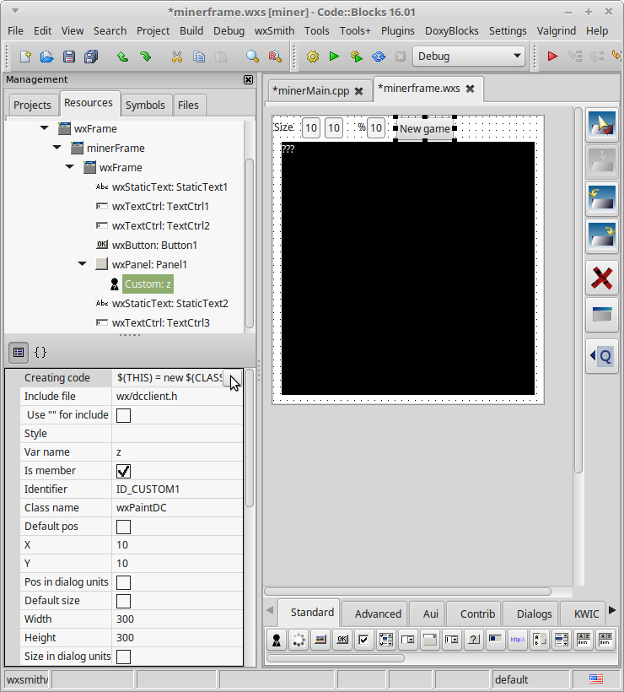Click the Replace icon in the toolbar

(x=275, y=57)
